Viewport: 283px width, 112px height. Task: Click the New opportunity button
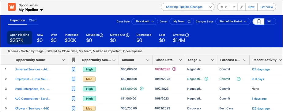point(251,7)
